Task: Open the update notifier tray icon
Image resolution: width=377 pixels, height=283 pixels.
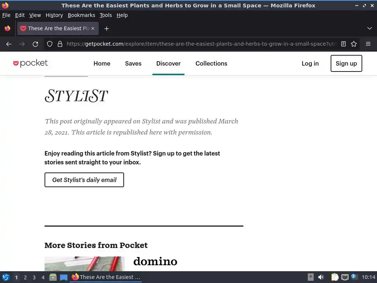Action: [354, 277]
